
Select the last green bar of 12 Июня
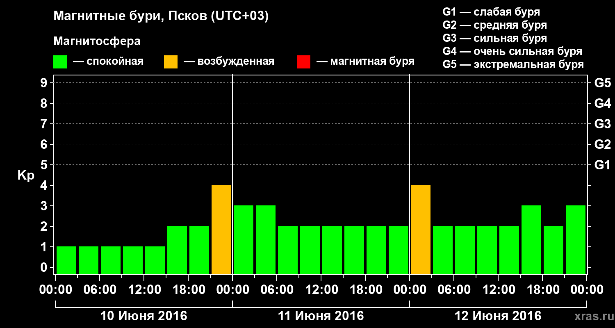pos(576,239)
